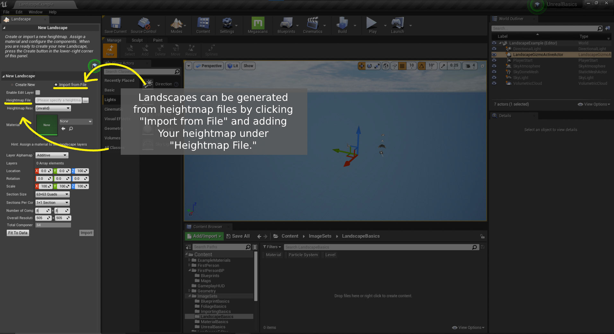
Task: Toggle rotate gizmo mode in viewport
Action: click(369, 66)
